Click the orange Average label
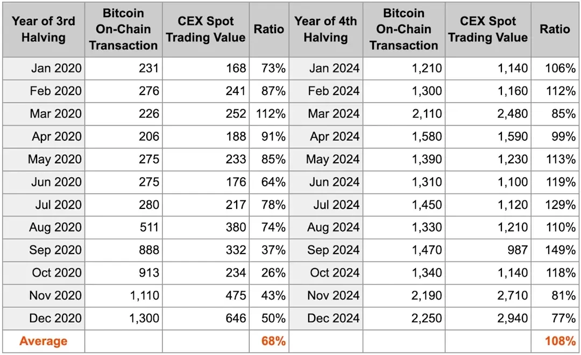 [44, 341]
